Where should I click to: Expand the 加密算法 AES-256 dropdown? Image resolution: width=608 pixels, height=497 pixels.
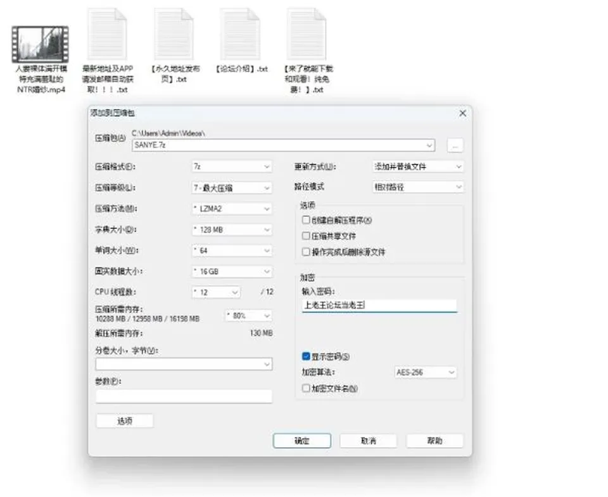pyautogui.click(x=426, y=372)
